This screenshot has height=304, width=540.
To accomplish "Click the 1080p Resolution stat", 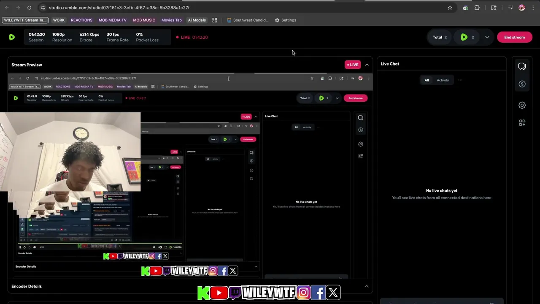I will (62, 37).
